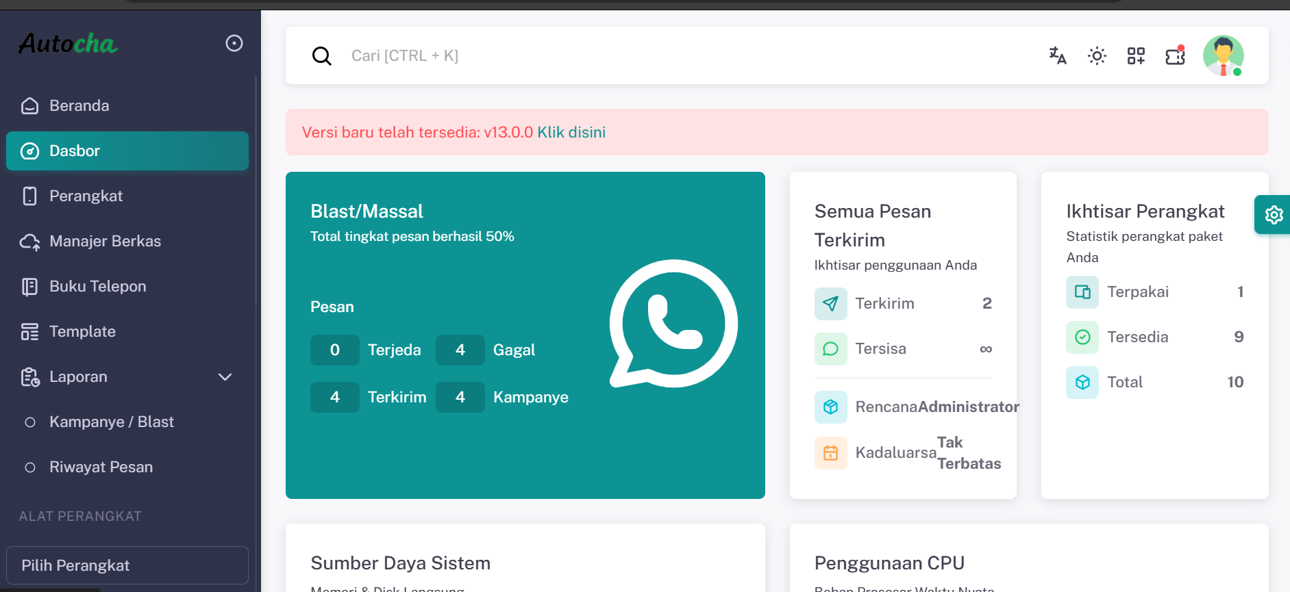Image resolution: width=1290 pixels, height=592 pixels.
Task: Open the notifications ticket icon
Action: tap(1175, 55)
